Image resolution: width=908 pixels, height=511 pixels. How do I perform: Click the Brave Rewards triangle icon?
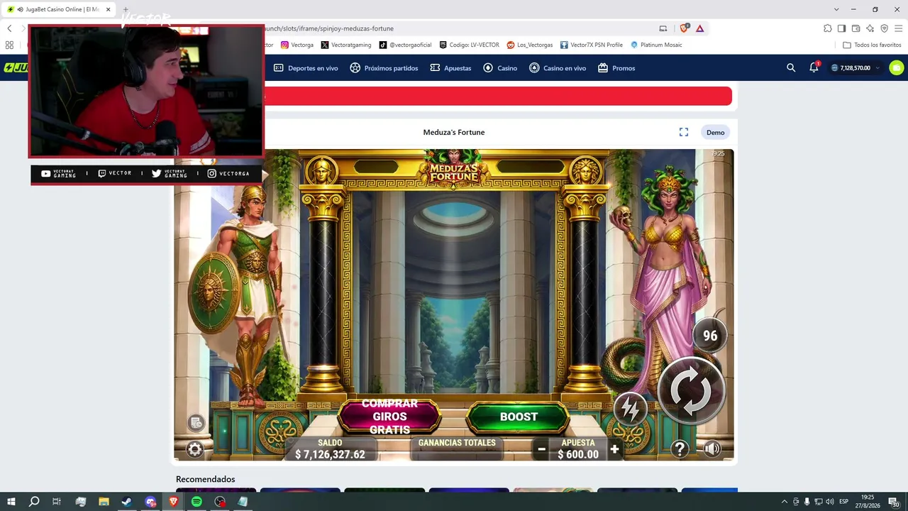tap(700, 28)
